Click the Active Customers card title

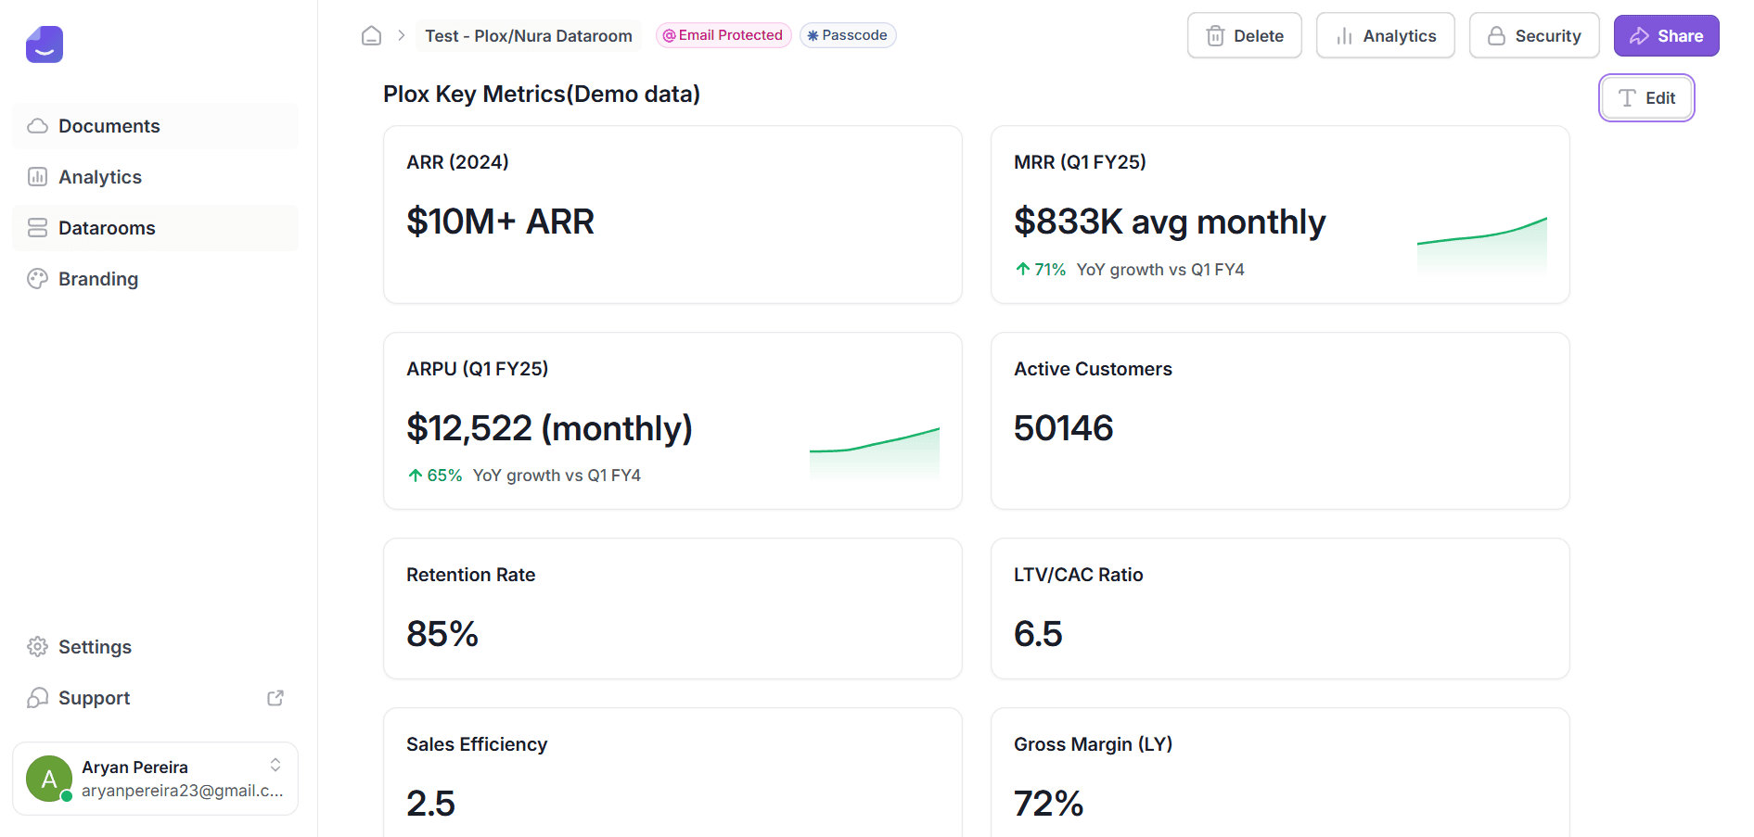point(1093,369)
